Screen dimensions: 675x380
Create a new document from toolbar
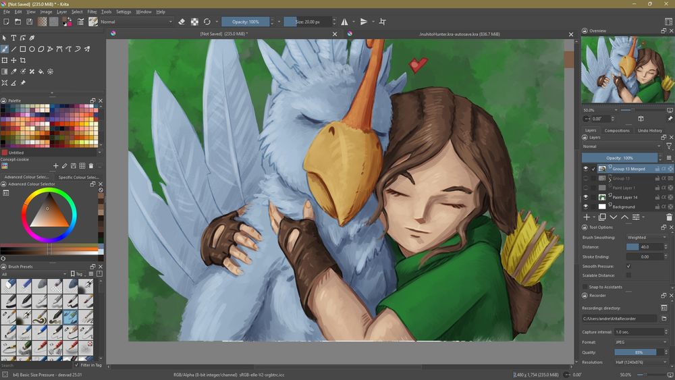tap(6, 22)
